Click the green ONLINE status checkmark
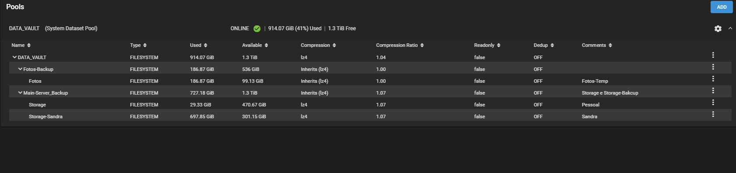This screenshot has height=173, width=736. [x=257, y=28]
